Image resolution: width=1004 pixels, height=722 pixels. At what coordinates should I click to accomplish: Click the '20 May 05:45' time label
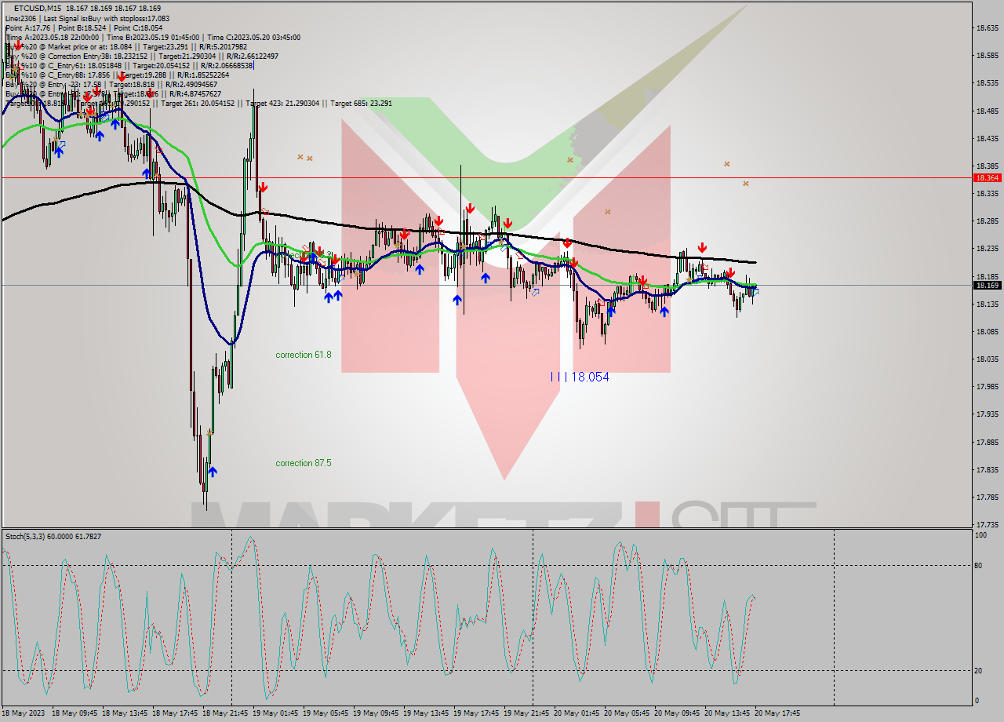pos(627,713)
